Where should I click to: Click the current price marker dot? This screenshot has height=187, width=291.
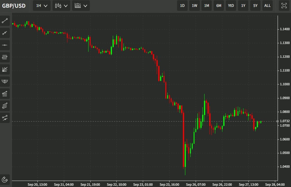point(277,121)
